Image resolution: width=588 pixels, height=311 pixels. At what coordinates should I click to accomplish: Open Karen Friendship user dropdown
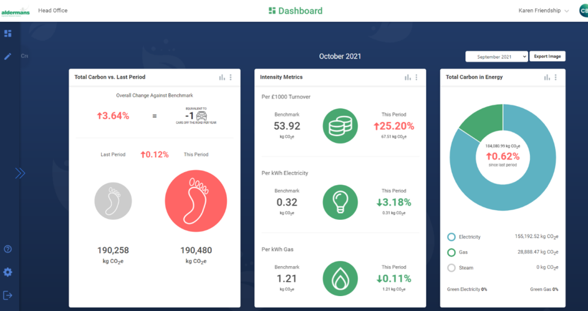pos(544,10)
